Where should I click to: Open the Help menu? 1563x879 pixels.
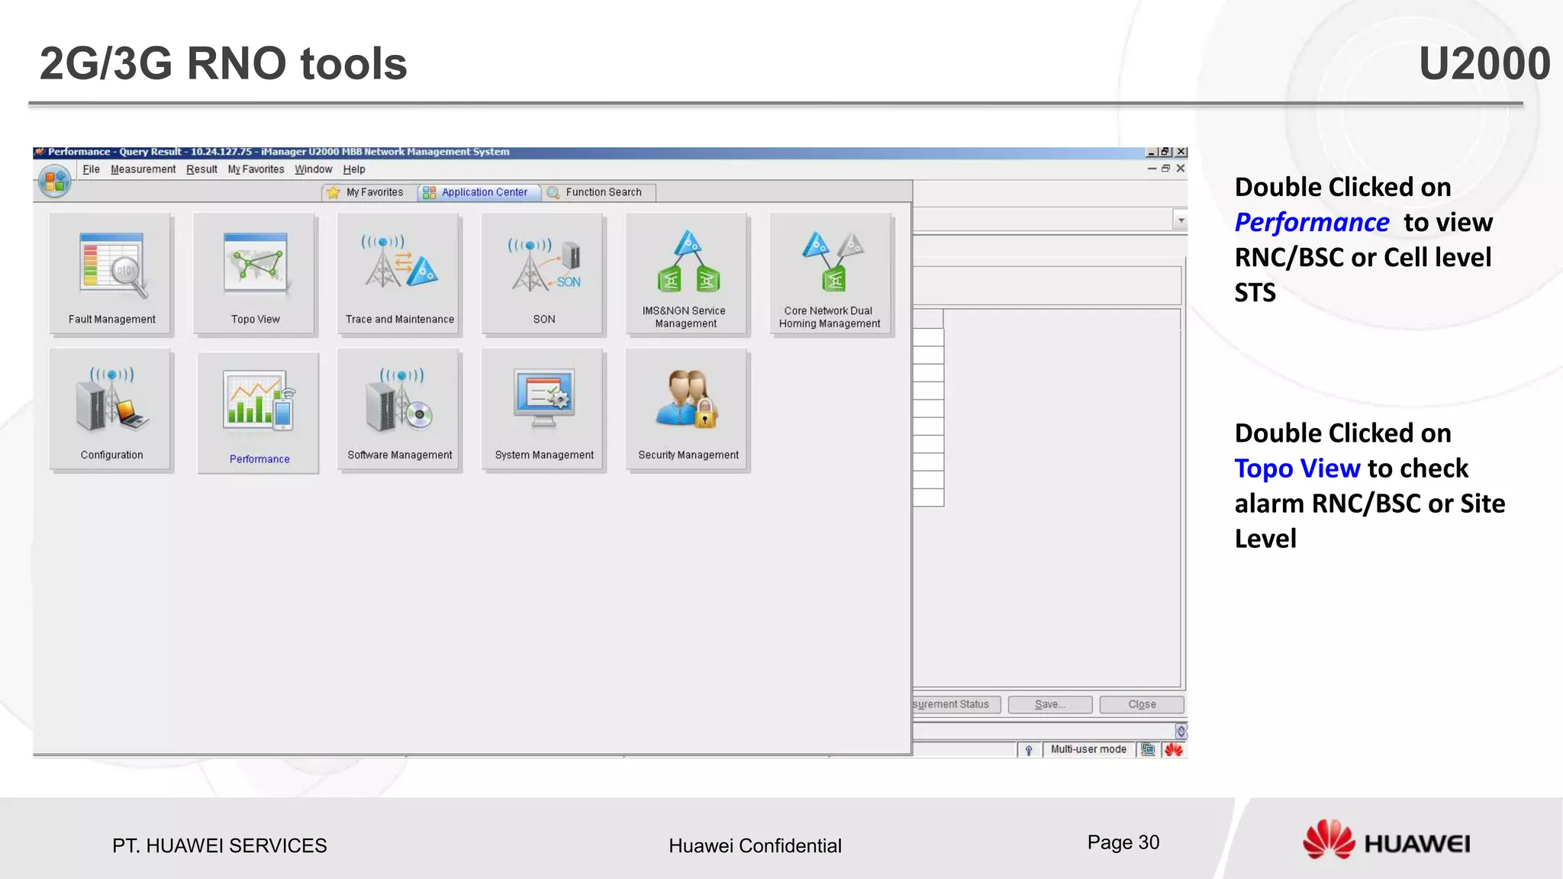(x=354, y=169)
